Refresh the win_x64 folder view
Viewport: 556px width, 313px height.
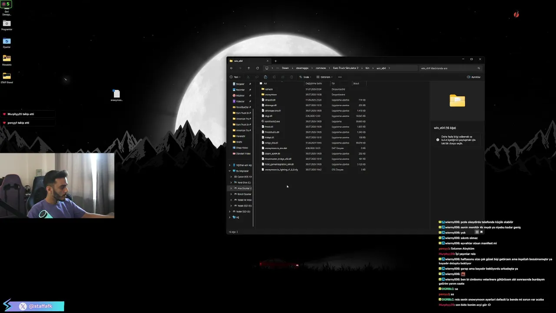pos(257,68)
